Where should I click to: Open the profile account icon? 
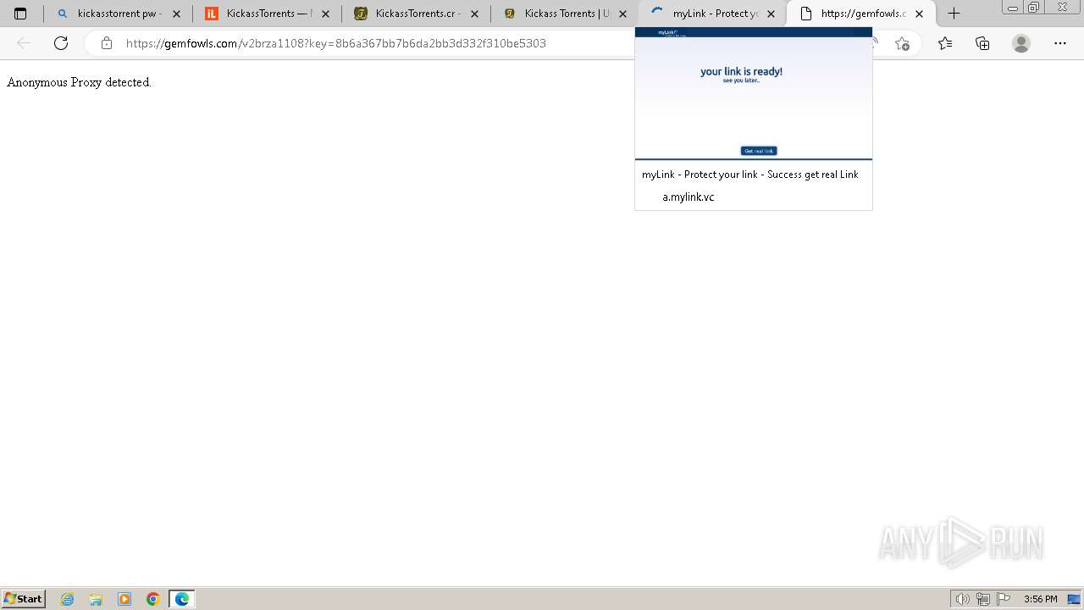(x=1021, y=43)
